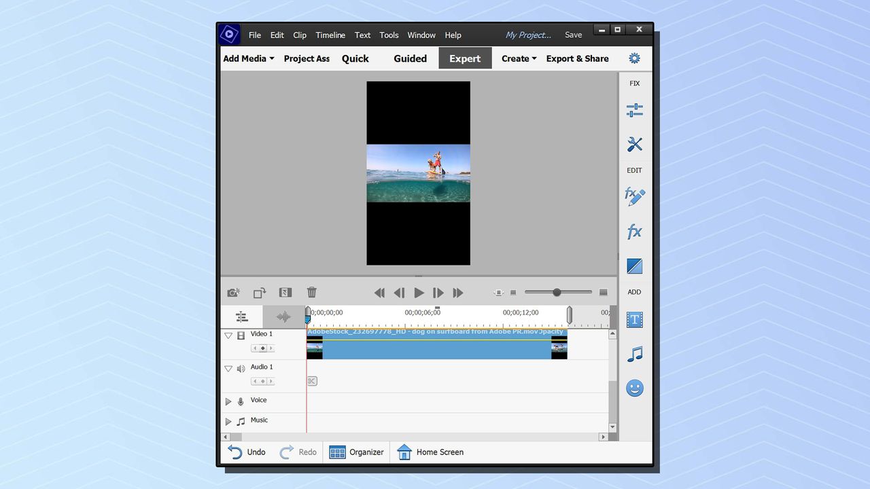
Task: Go to Home Screen
Action: [x=430, y=452]
